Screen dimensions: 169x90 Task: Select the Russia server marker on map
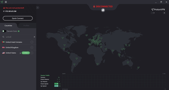[101, 38]
